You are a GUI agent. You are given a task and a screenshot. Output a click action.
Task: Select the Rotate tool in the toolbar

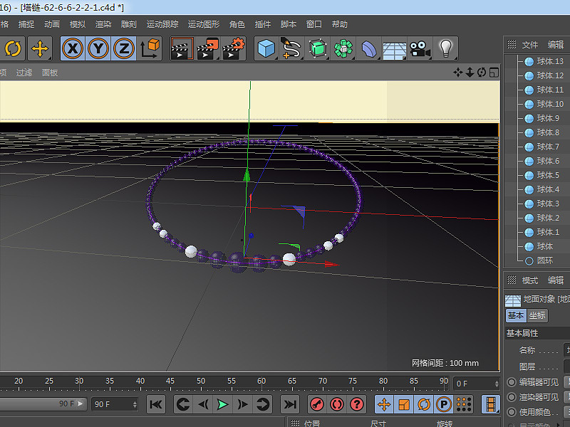(x=13, y=48)
